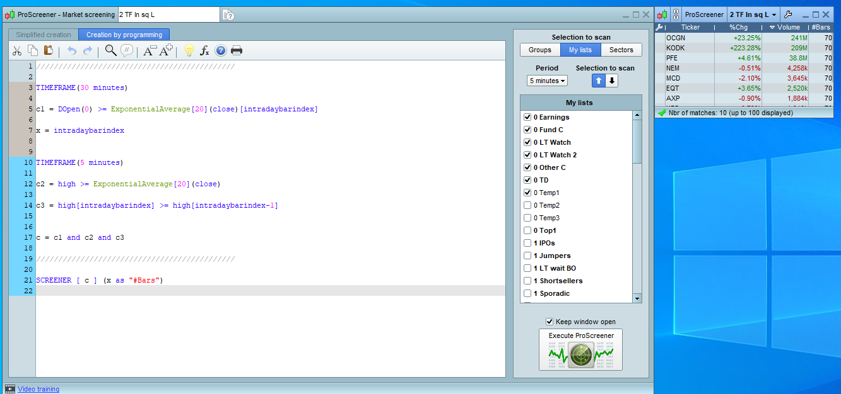The image size is (841, 394).
Task: Select KODK row in results
Action: [x=745, y=48]
